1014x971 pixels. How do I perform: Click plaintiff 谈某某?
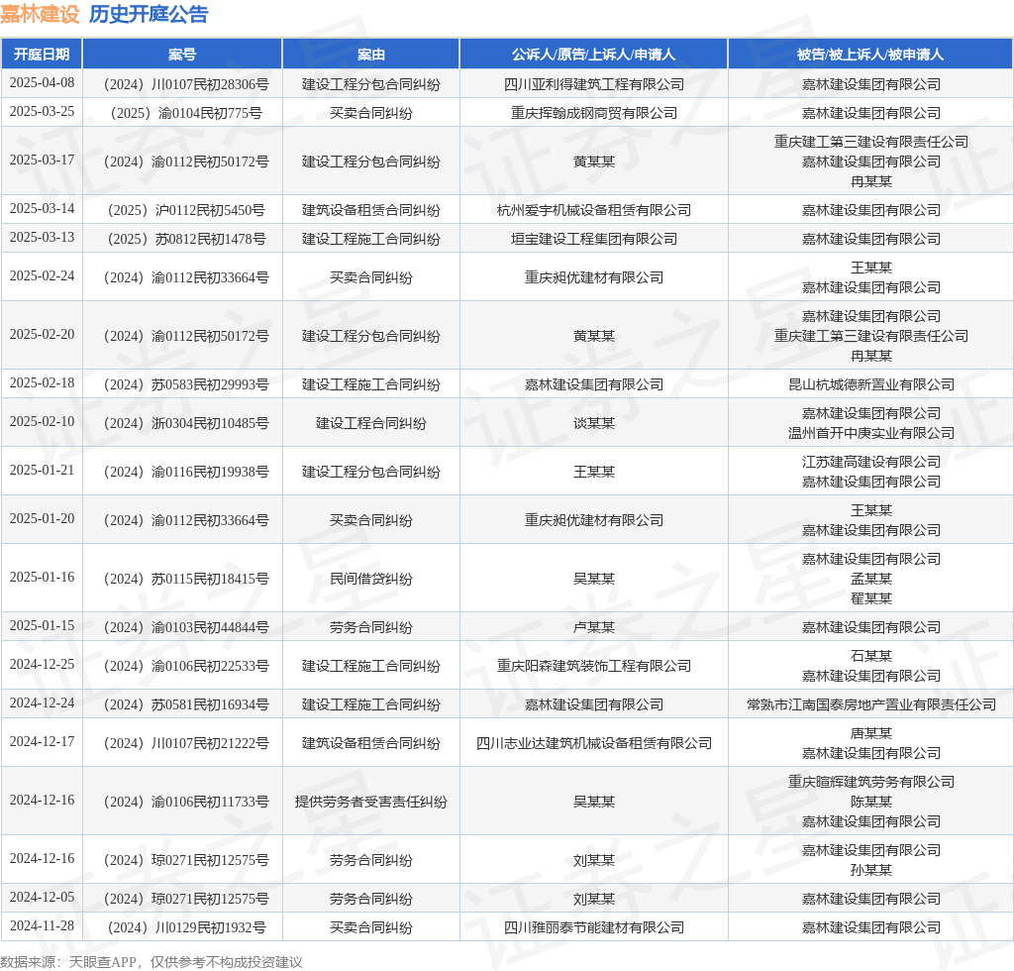coord(594,424)
